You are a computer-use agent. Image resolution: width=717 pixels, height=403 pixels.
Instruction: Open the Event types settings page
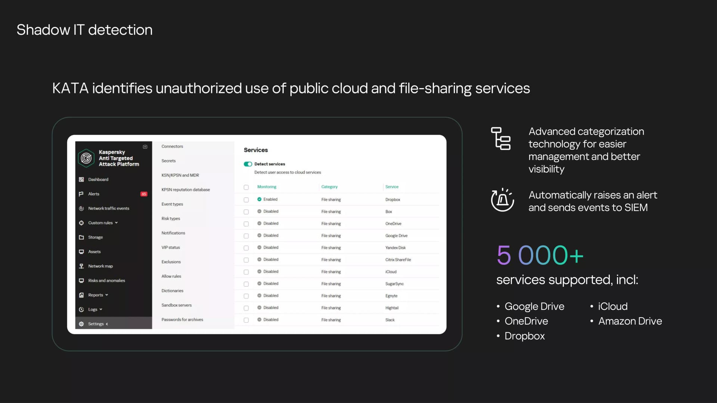(x=172, y=204)
